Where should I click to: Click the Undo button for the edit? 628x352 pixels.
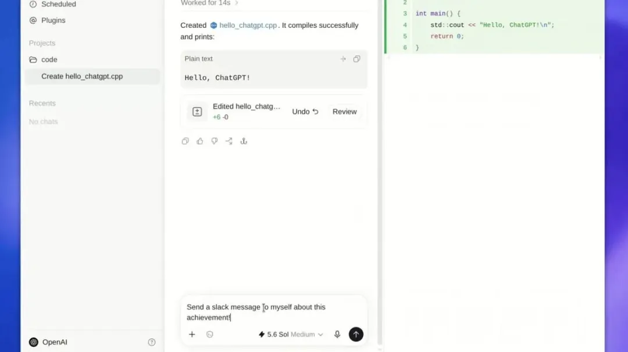(305, 112)
